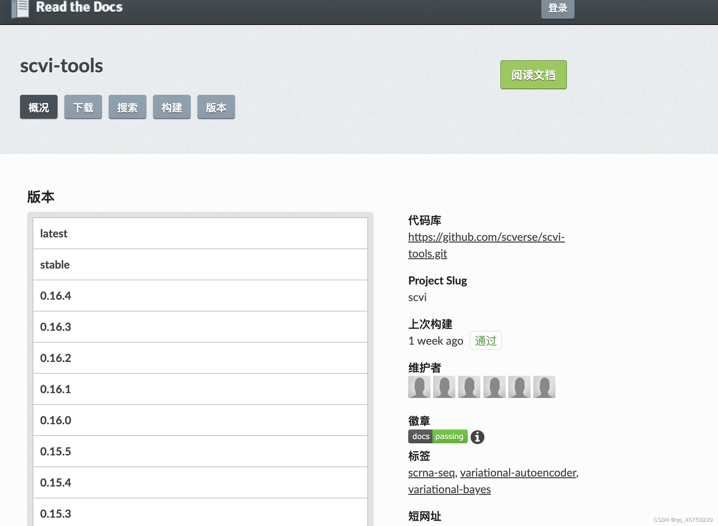This screenshot has height=526, width=718.
Task: Go to the 搜索 search tab
Action: coord(127,107)
